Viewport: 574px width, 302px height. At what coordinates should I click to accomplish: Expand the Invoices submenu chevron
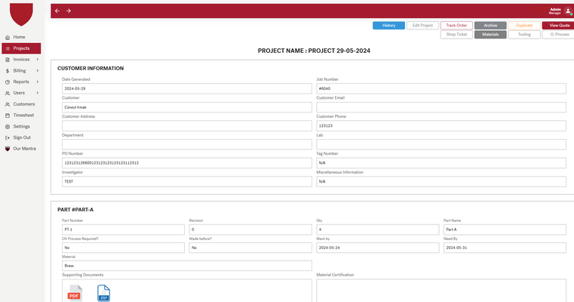click(38, 60)
